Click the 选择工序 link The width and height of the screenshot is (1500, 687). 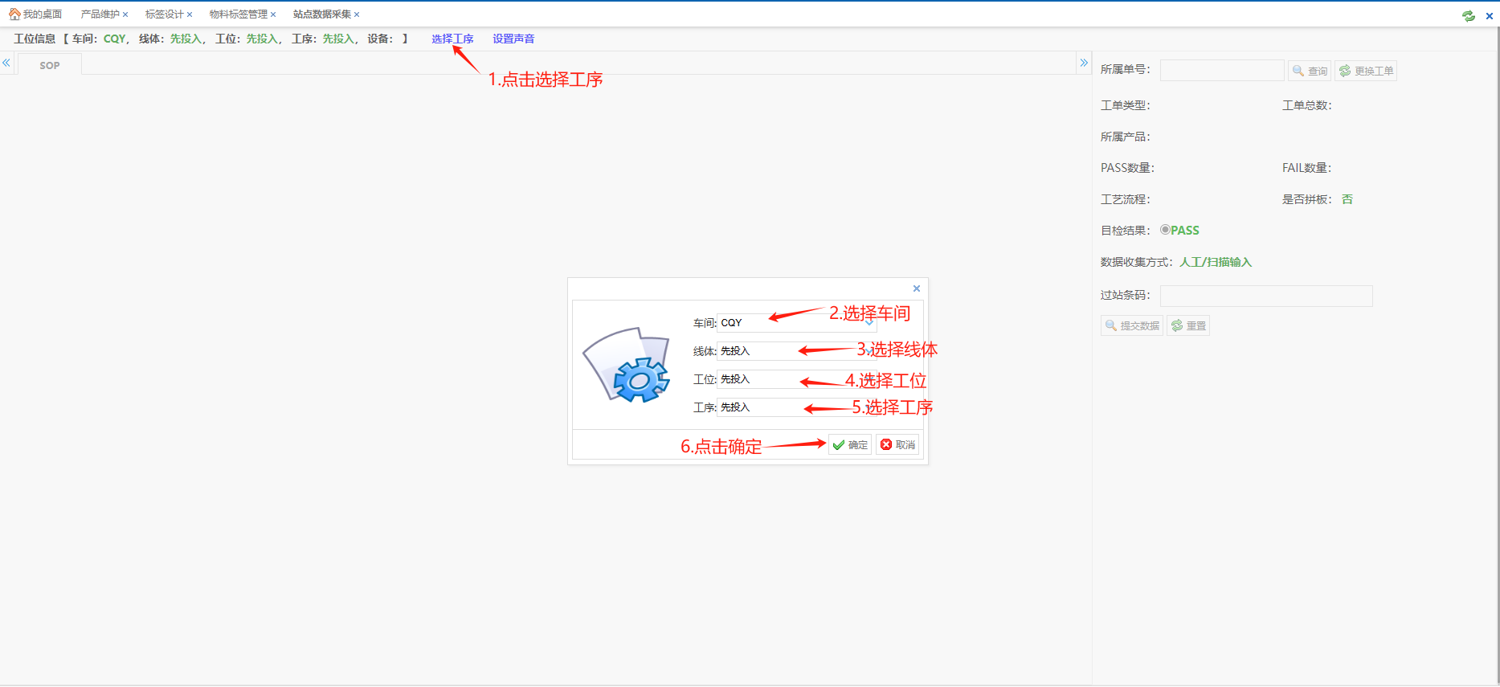point(452,39)
